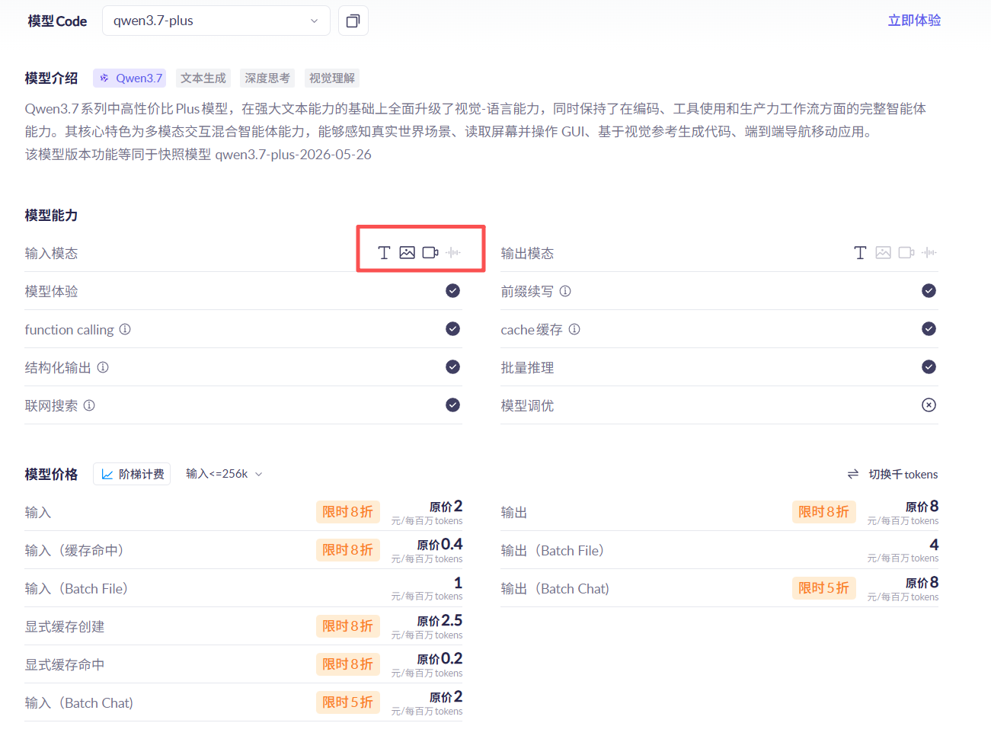
Task: Click the 原价8 price in the 输出 row
Action: tap(922, 507)
